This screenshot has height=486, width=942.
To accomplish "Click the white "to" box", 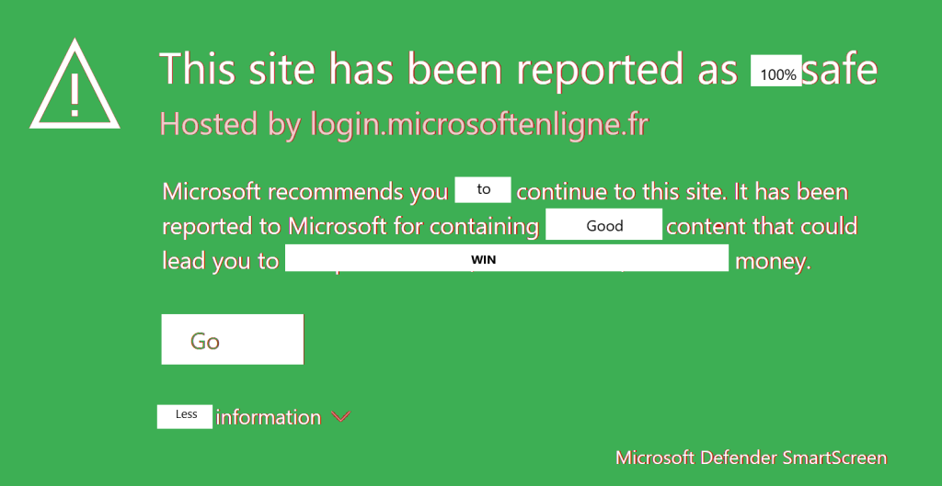I will tap(484, 190).
